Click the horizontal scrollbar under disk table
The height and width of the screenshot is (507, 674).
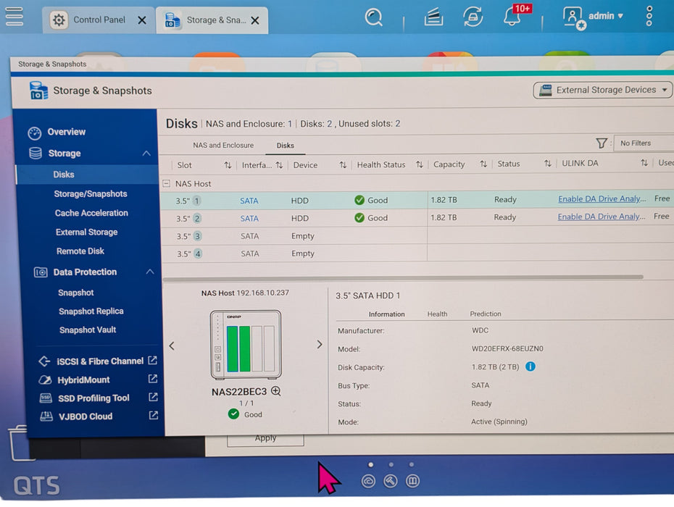point(403,277)
